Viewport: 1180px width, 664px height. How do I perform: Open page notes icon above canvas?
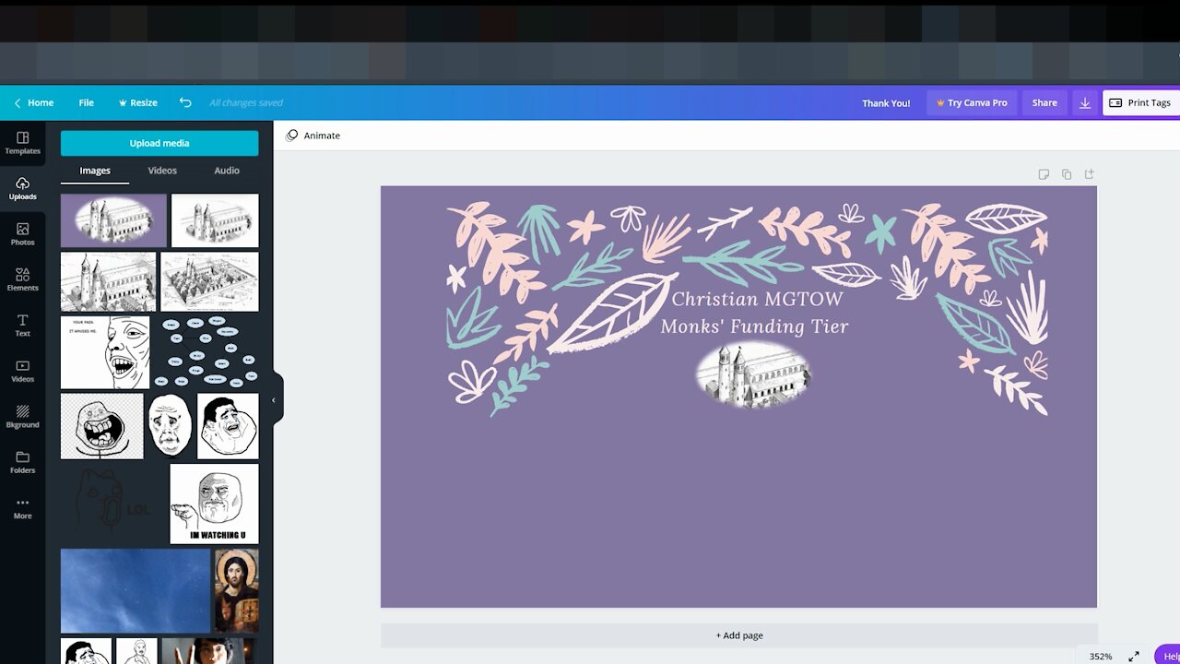click(x=1044, y=174)
